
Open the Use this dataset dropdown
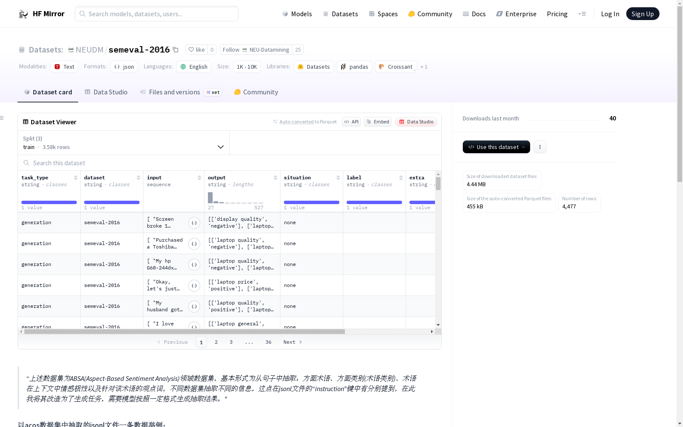[x=496, y=147]
